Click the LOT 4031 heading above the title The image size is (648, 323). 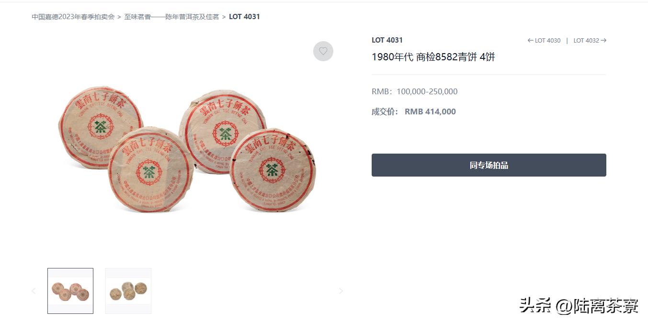click(x=387, y=40)
